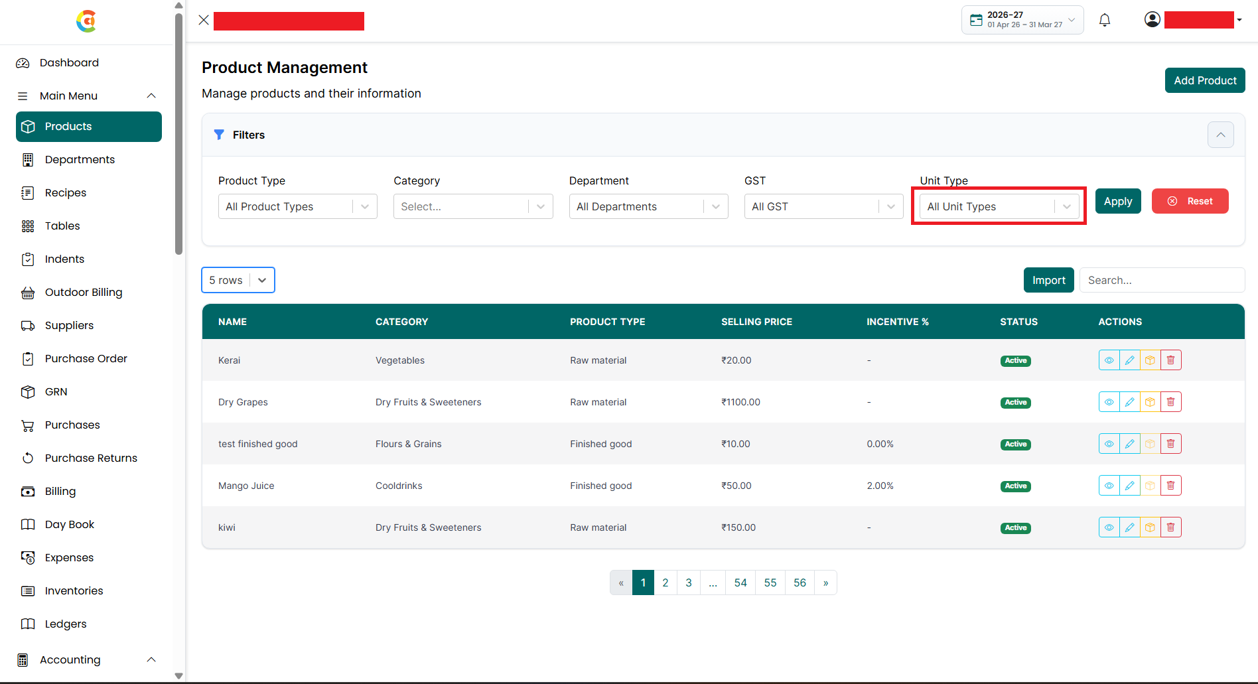Open the box icon for Kerai

(x=1150, y=360)
